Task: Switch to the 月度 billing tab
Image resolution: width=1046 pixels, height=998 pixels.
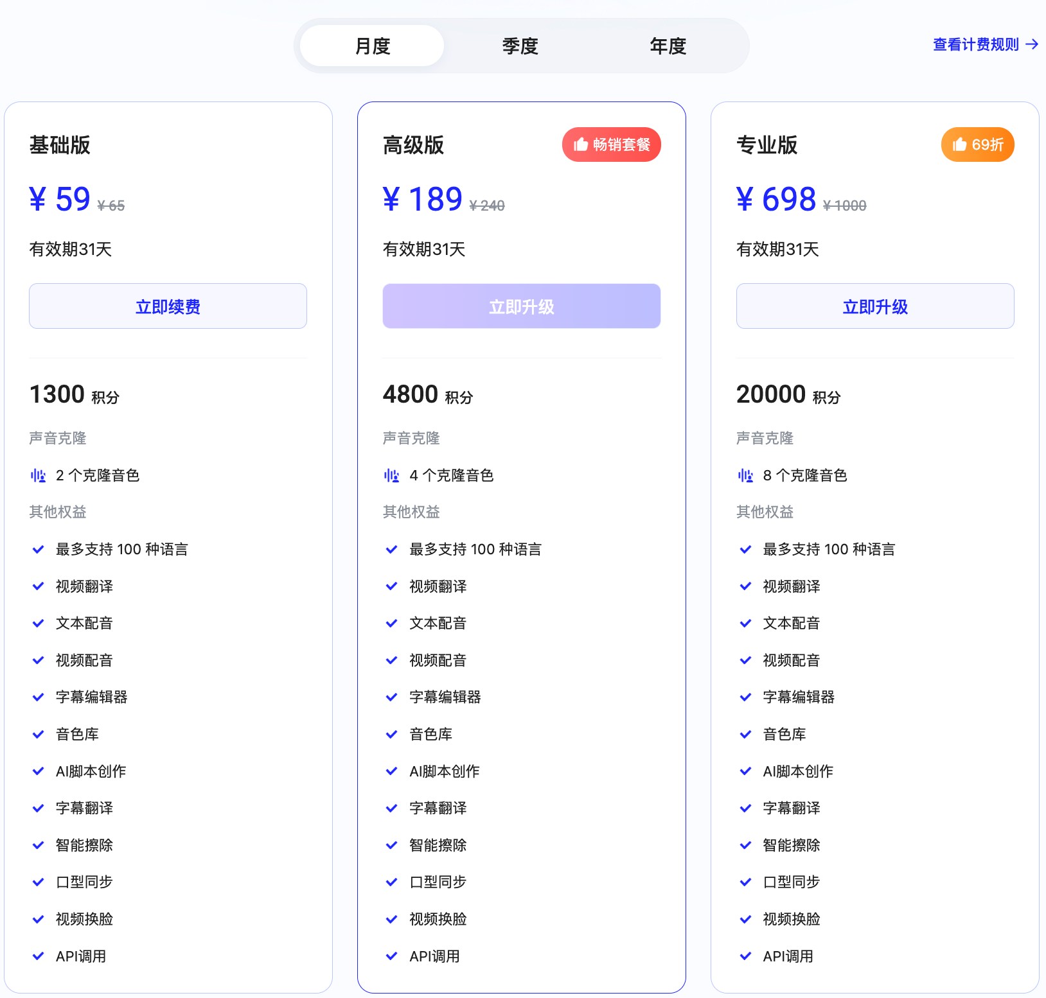Action: 372,46
